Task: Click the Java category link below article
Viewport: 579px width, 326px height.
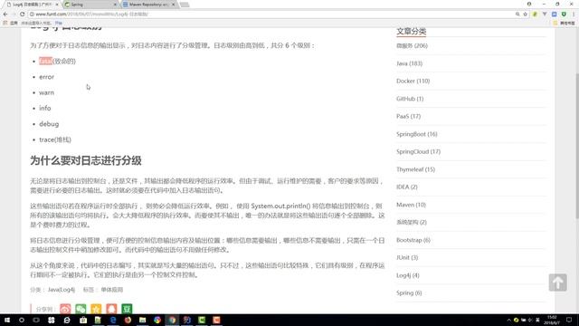Action: coord(52,290)
